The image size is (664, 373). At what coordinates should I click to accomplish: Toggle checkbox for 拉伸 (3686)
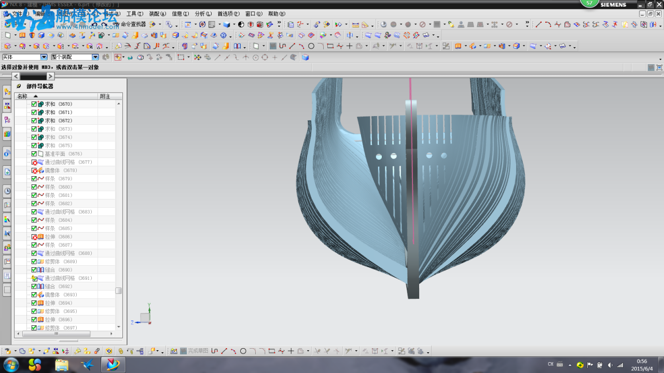tap(34, 237)
